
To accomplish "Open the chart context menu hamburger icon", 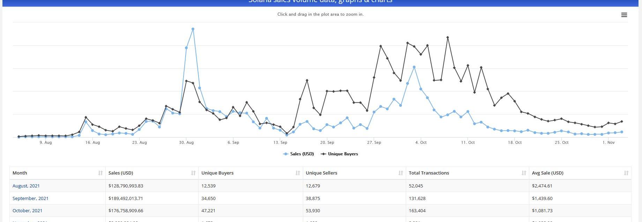I will click(x=624, y=15).
